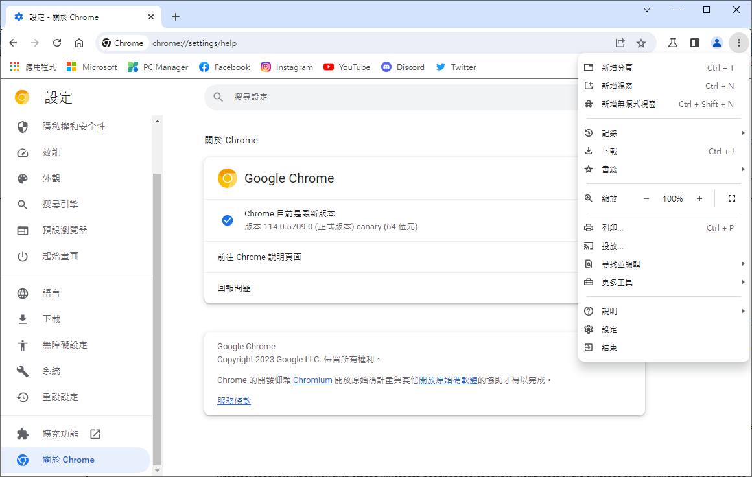The image size is (752, 477).
Task: Open the 服務條款 link
Action: point(234,401)
